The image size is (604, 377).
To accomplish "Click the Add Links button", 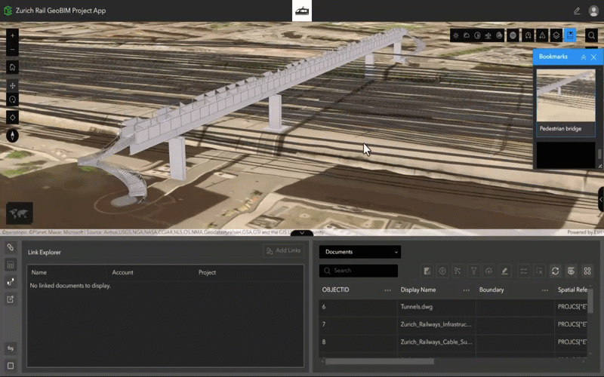I will pos(284,250).
